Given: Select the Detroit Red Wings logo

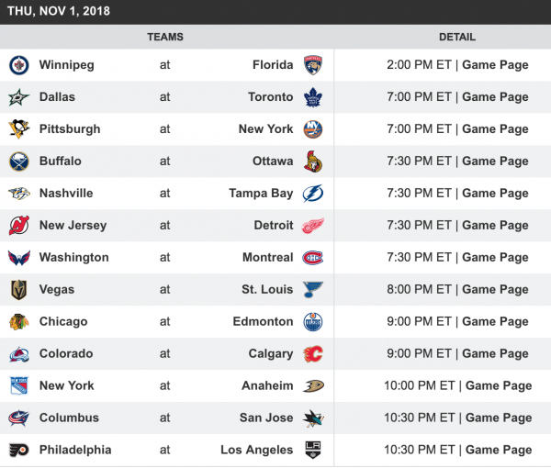Looking at the screenshot, I should [x=312, y=226].
